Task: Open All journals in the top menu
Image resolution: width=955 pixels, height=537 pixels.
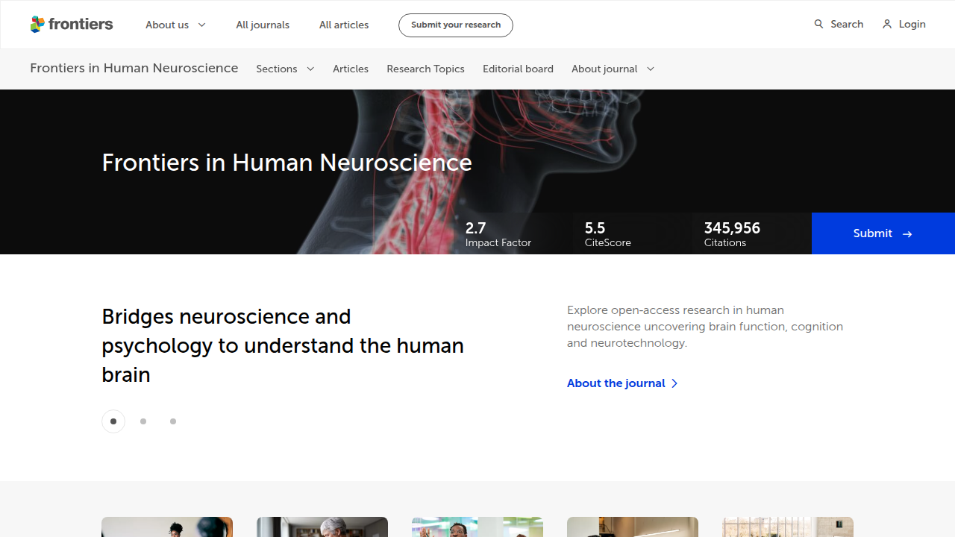Action: coord(263,25)
